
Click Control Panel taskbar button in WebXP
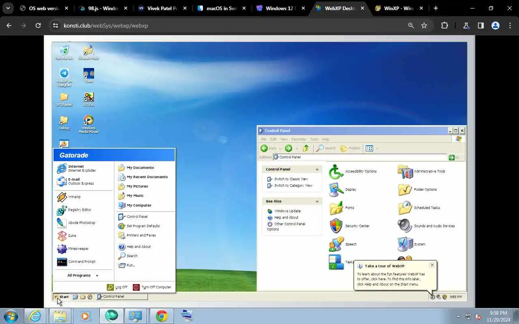122,296
